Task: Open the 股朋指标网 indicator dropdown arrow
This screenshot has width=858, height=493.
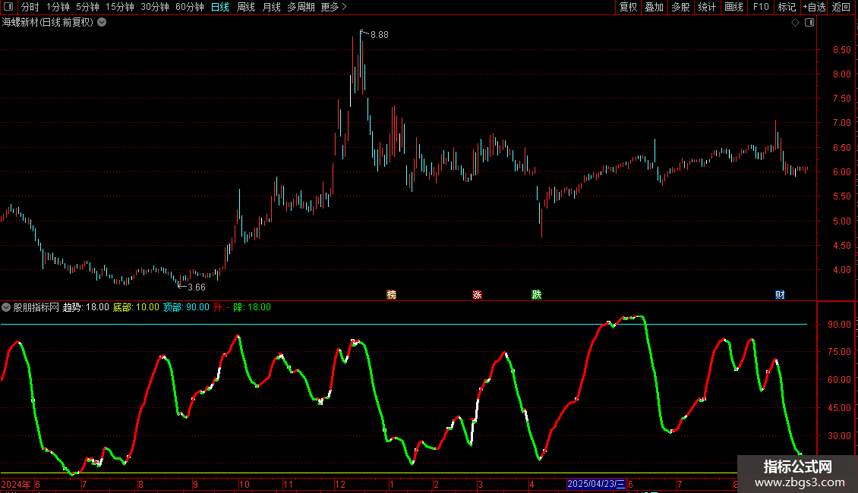Action: 6,307
